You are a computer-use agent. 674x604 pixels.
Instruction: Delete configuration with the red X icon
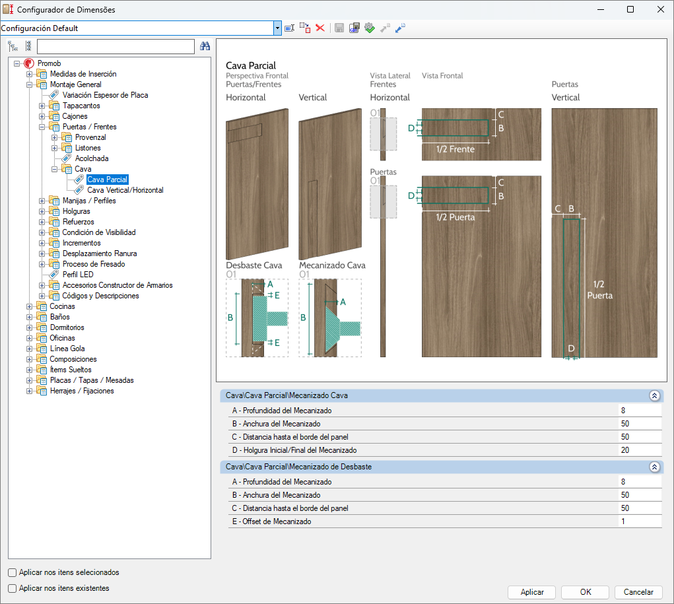coord(320,28)
